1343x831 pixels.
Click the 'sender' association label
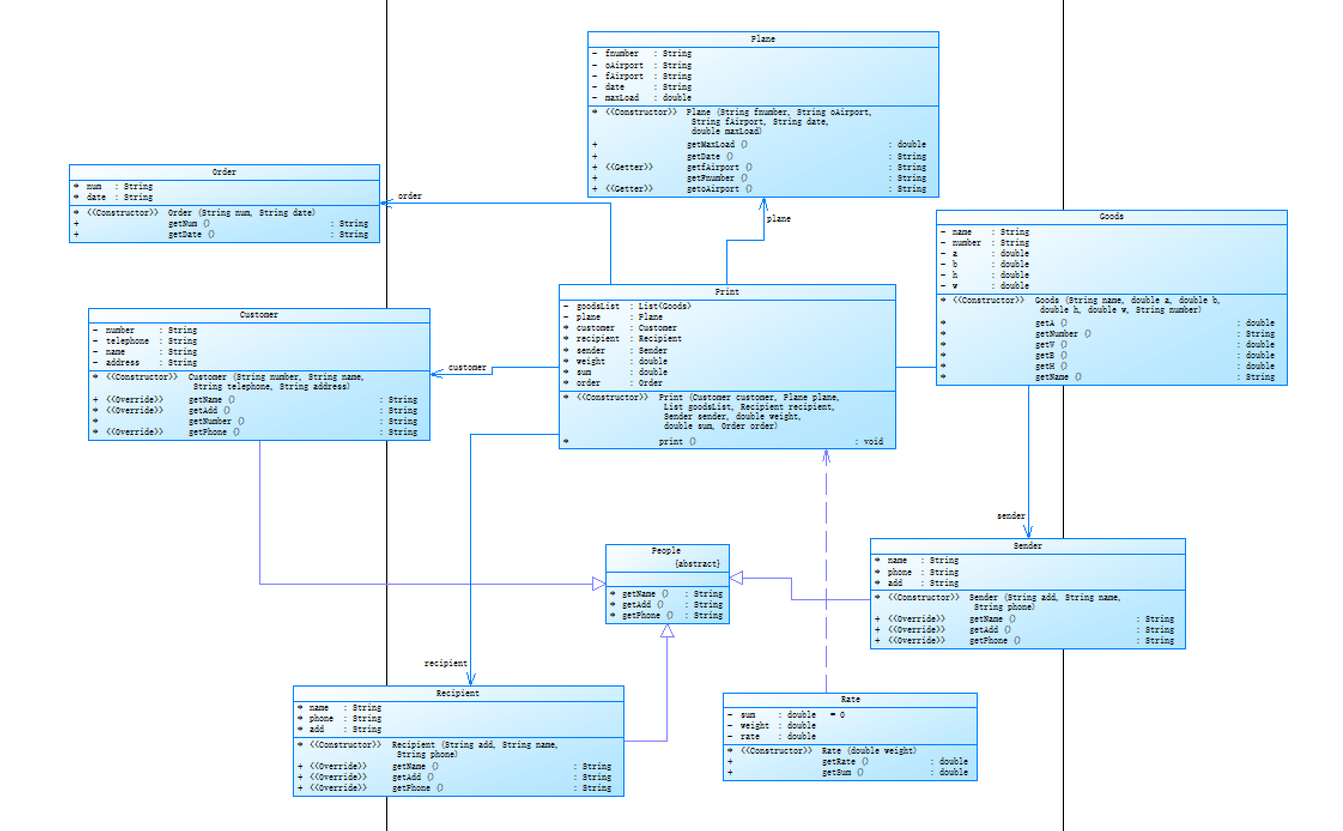[x=1011, y=516]
